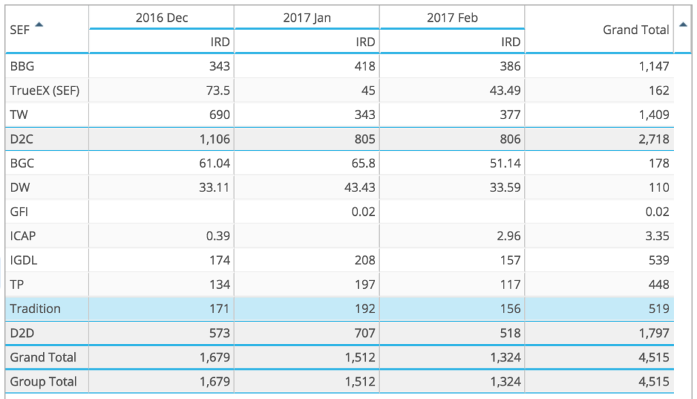Click TrueEX's grand total 162
The image size is (697, 399).
click(x=659, y=91)
